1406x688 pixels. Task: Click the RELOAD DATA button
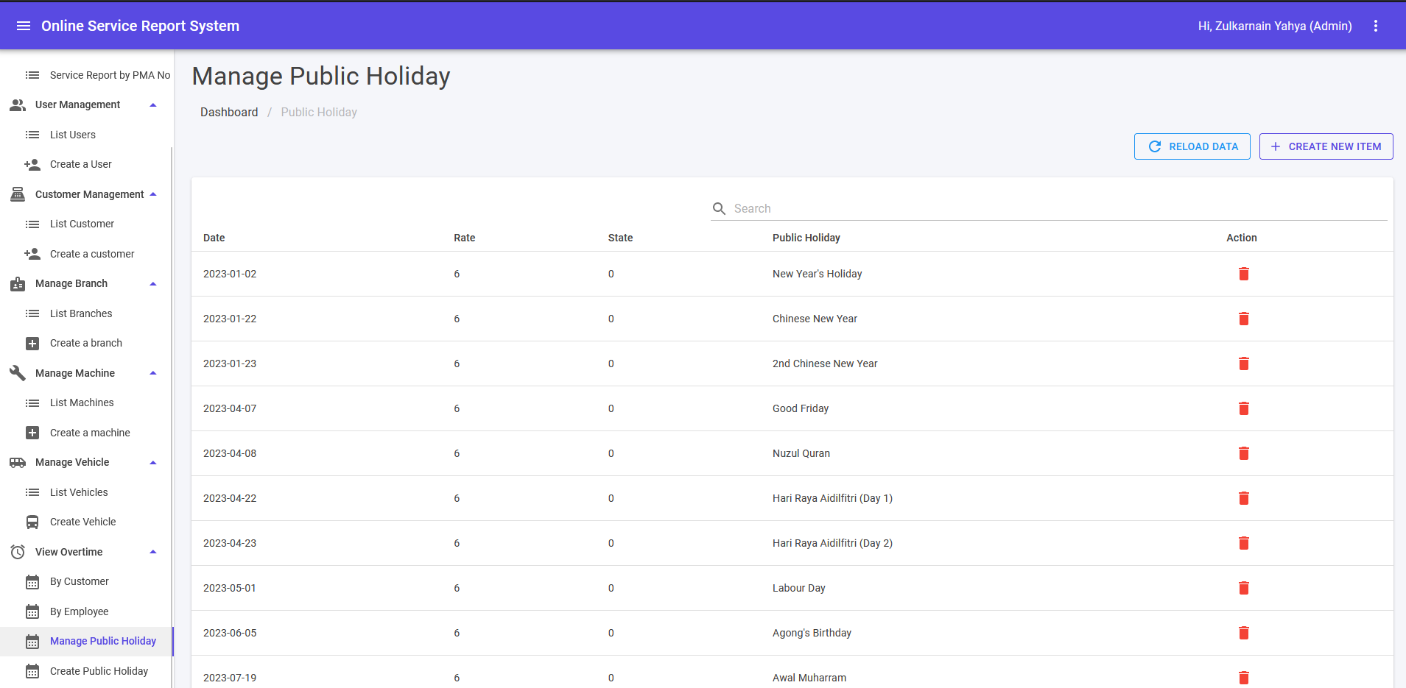tap(1192, 146)
